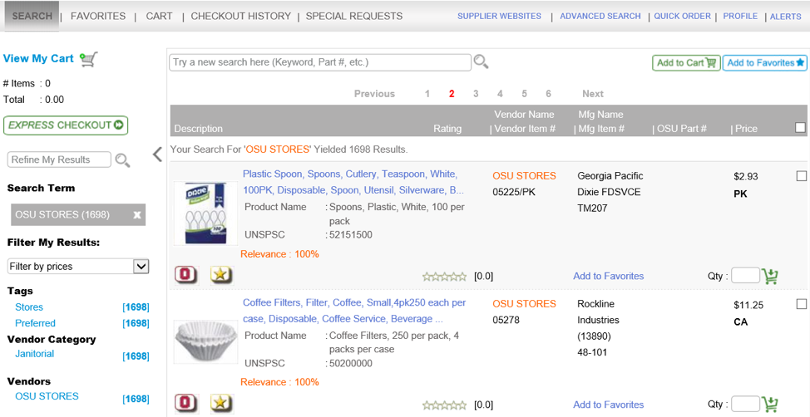Open the PROFILE link
The image size is (810, 417).
740,16
